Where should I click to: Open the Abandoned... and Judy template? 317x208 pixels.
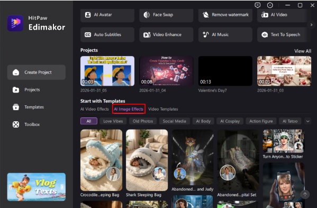pos(193,157)
